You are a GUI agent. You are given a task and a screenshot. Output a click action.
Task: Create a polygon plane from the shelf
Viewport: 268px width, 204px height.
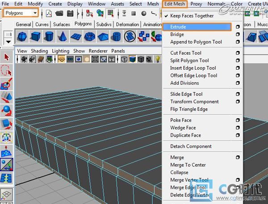[x=76, y=37]
